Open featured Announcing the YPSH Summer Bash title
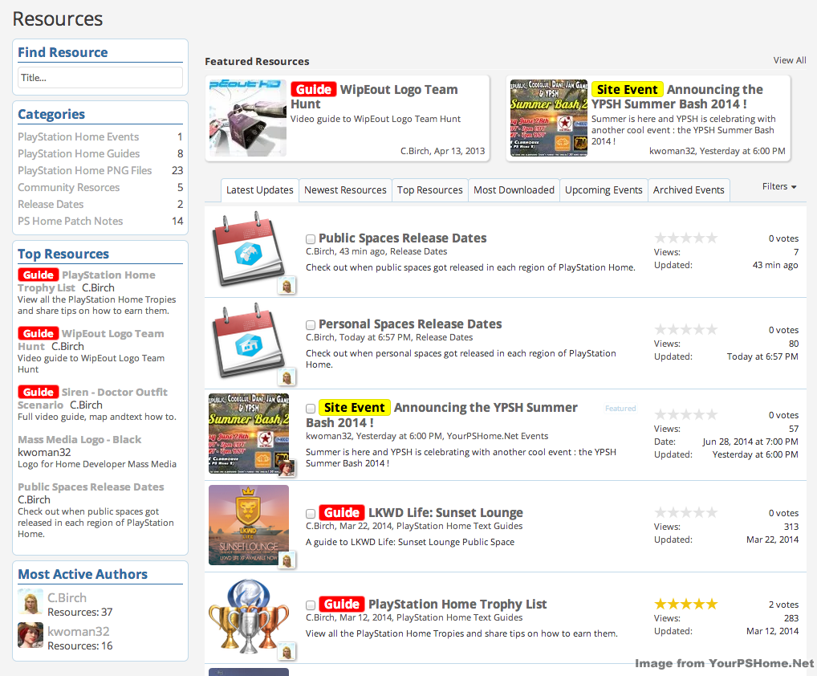 (x=677, y=96)
